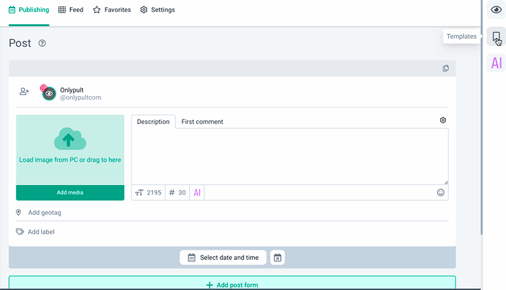
Task: Click the Templates bookmark icon in sidebar
Action: [x=497, y=37]
